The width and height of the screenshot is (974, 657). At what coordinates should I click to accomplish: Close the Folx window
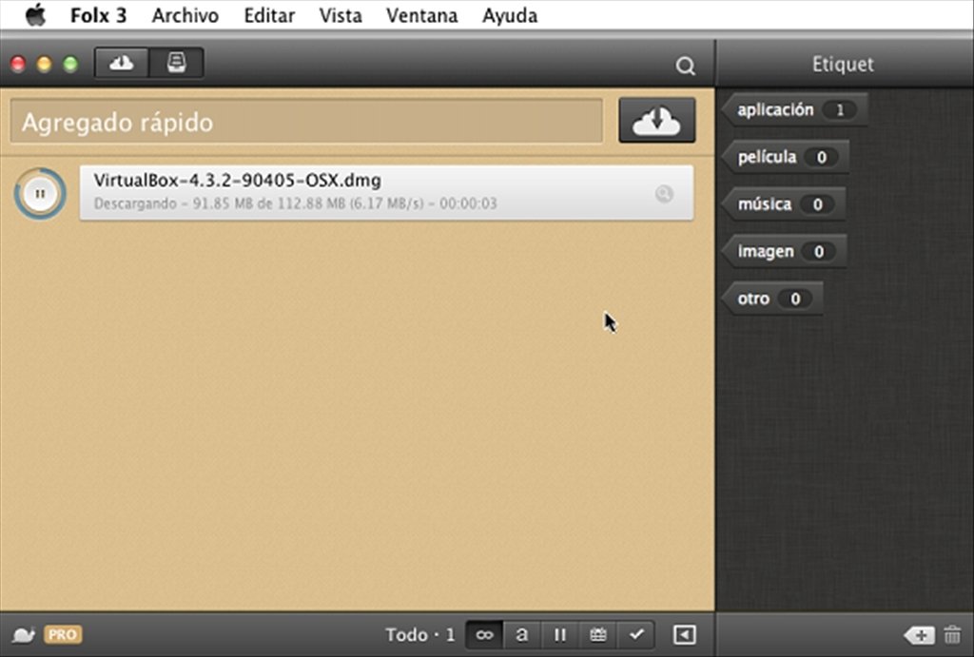(x=18, y=64)
